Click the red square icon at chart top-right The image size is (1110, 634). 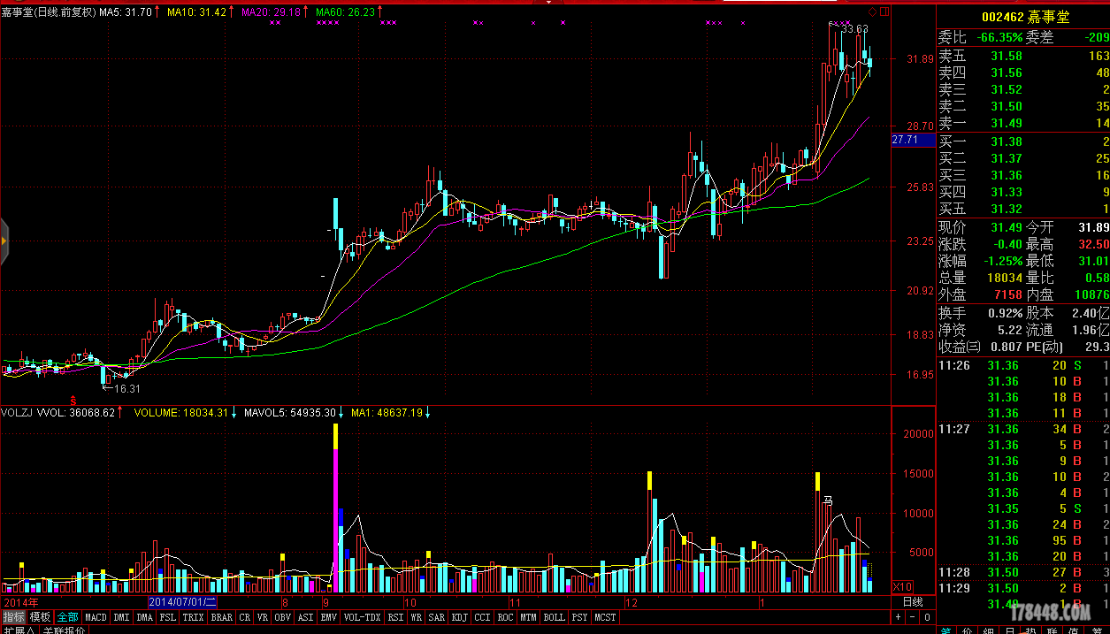(884, 11)
